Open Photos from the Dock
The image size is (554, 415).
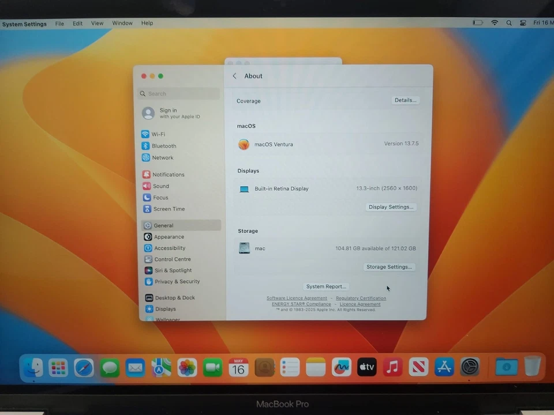[x=187, y=367]
